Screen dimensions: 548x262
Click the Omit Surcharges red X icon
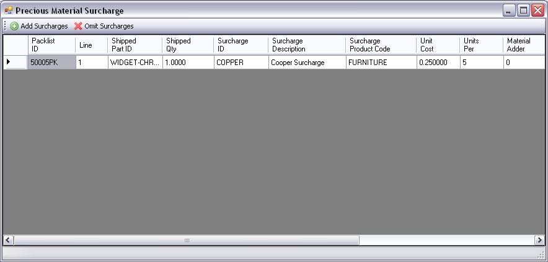tap(78, 26)
